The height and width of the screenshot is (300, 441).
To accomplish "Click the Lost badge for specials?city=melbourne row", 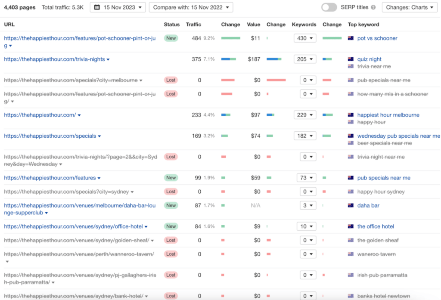I will click(x=171, y=80).
